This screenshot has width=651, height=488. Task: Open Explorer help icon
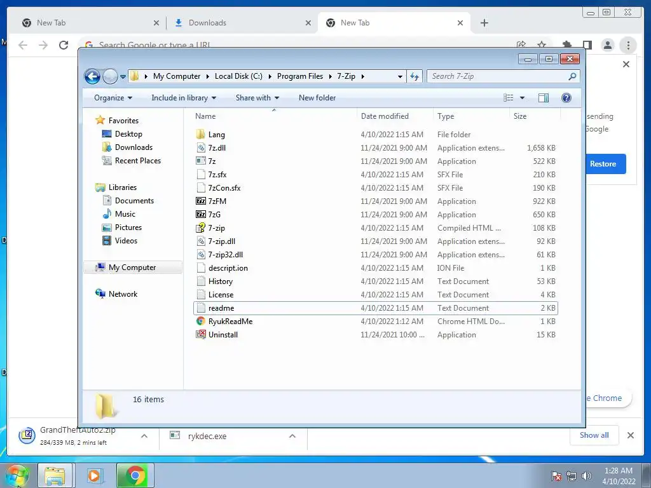click(x=566, y=98)
